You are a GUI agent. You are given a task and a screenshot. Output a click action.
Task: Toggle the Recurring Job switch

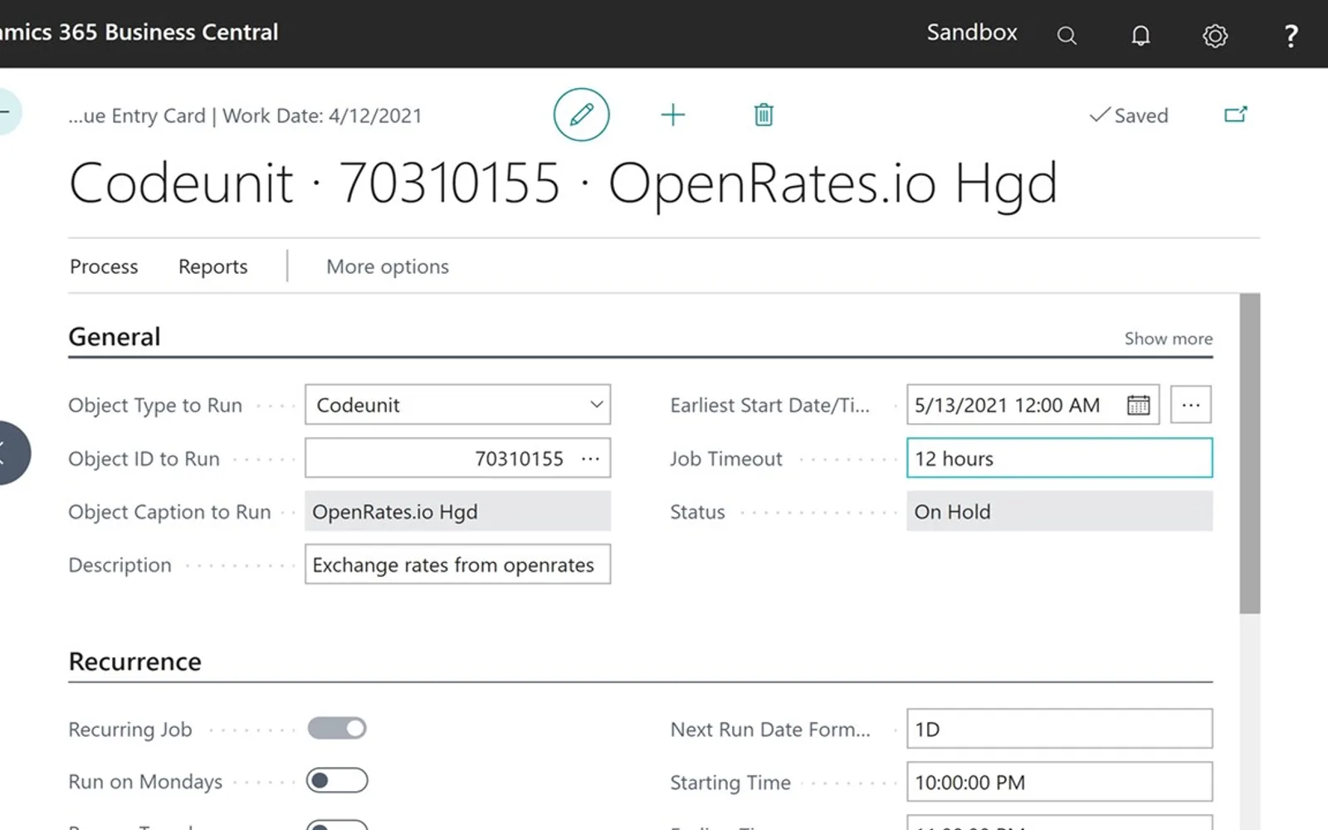337,728
